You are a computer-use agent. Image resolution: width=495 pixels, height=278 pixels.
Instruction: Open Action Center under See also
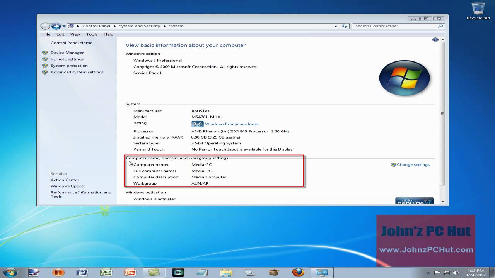65,180
